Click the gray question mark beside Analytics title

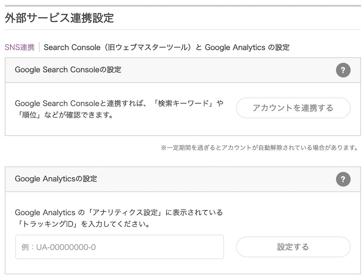pos(343,179)
